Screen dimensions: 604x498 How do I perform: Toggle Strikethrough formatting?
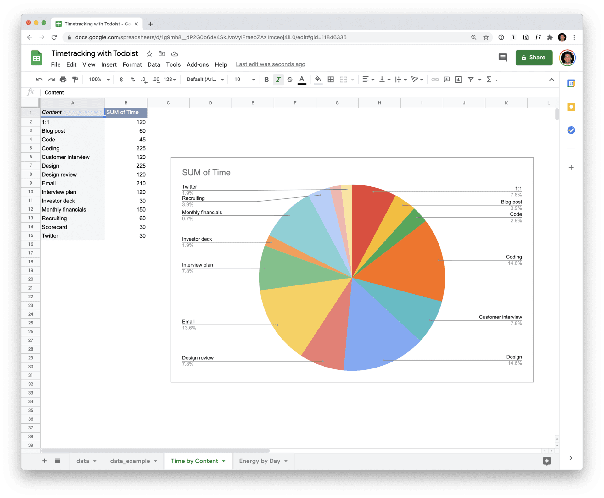[290, 80]
